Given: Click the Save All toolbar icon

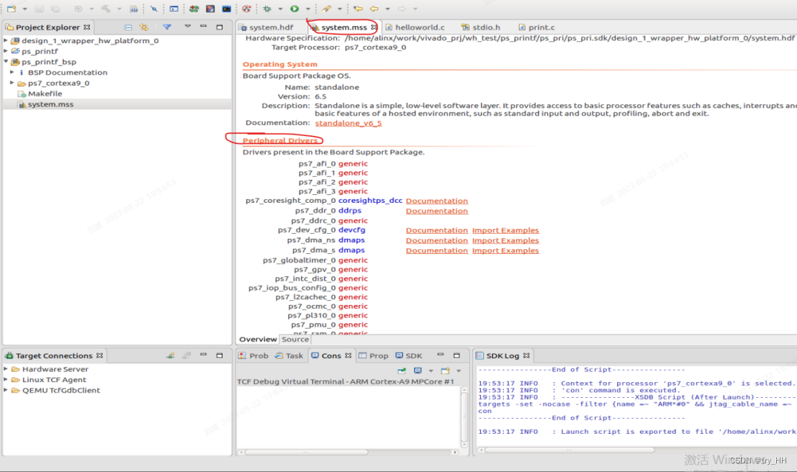Looking at the screenshot, I should (x=56, y=9).
